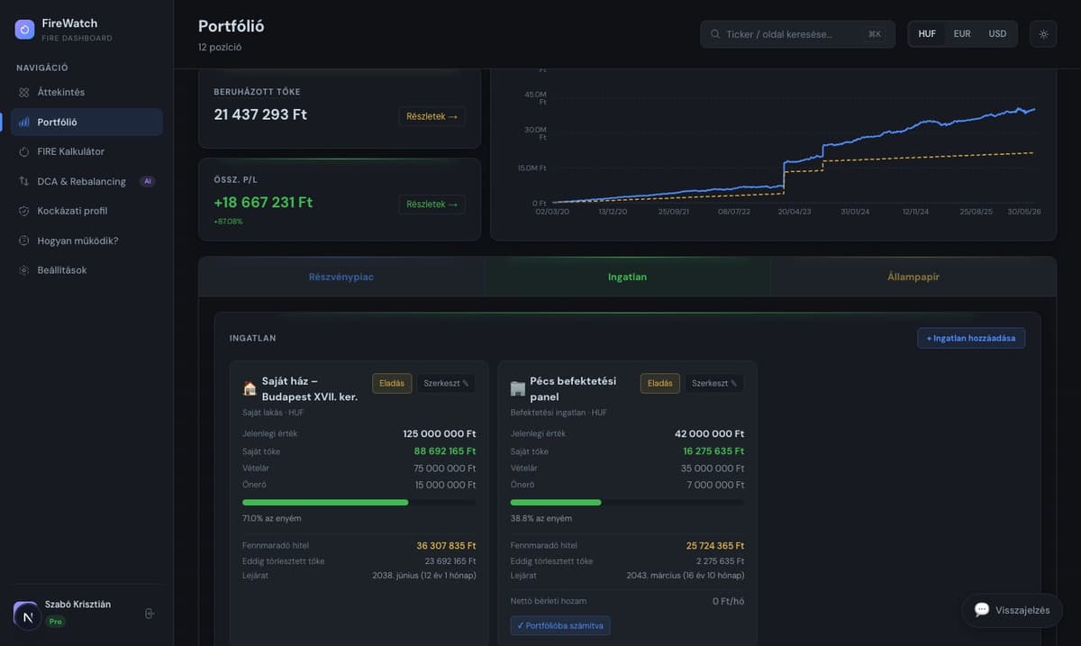This screenshot has height=646, width=1081.
Task: Click the logout icon beside Szabó Krisztián
Action: click(150, 614)
